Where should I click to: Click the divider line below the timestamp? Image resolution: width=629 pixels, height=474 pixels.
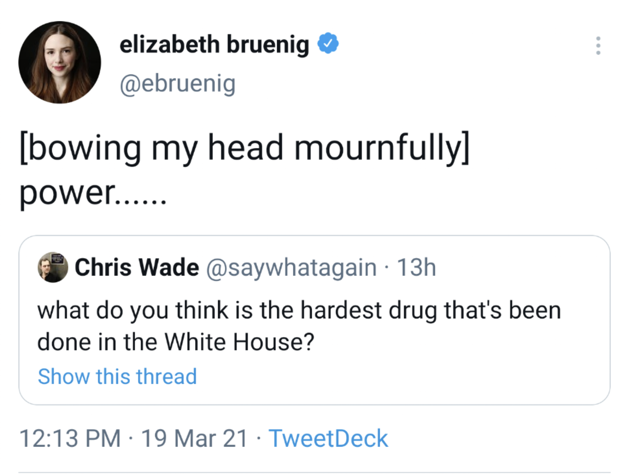point(314,472)
